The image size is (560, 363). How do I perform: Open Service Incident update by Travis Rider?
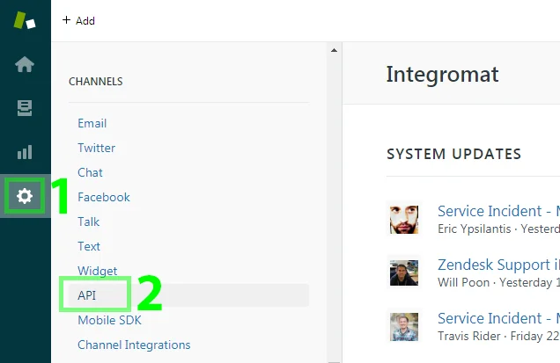498,318
